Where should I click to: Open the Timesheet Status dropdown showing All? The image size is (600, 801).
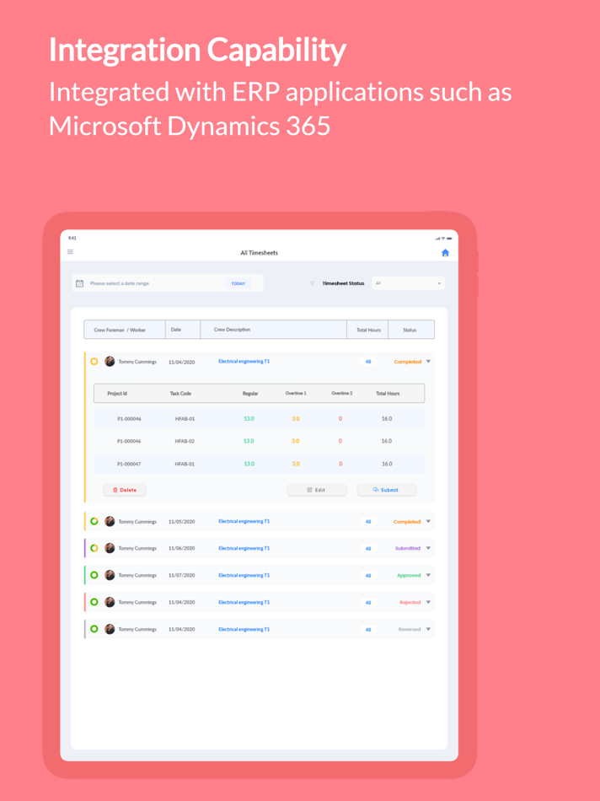[408, 283]
